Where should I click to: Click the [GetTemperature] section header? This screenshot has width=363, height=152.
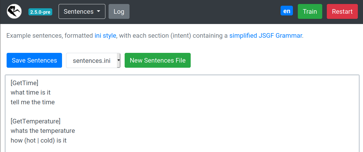tap(36, 121)
